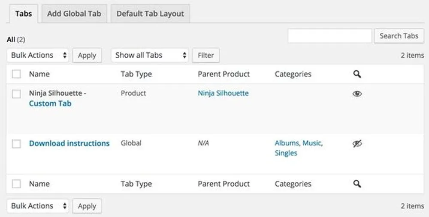Screen dimensions: 429x217
Task: Focus the search tabs text field
Action: [329, 36]
